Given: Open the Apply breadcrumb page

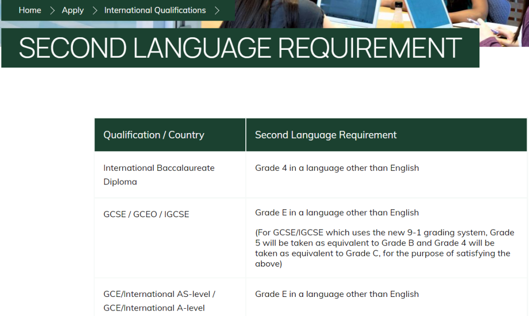Looking at the screenshot, I should tap(72, 10).
